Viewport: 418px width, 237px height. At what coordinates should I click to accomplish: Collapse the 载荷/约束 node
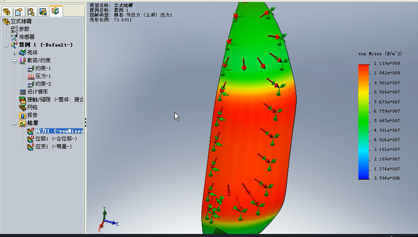click(x=15, y=61)
